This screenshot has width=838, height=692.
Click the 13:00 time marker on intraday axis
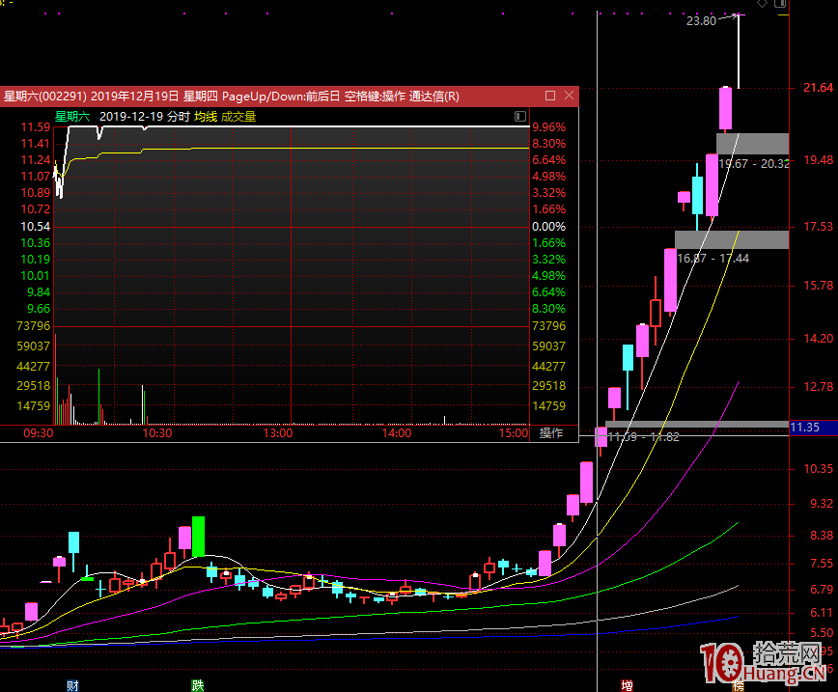coord(278,433)
